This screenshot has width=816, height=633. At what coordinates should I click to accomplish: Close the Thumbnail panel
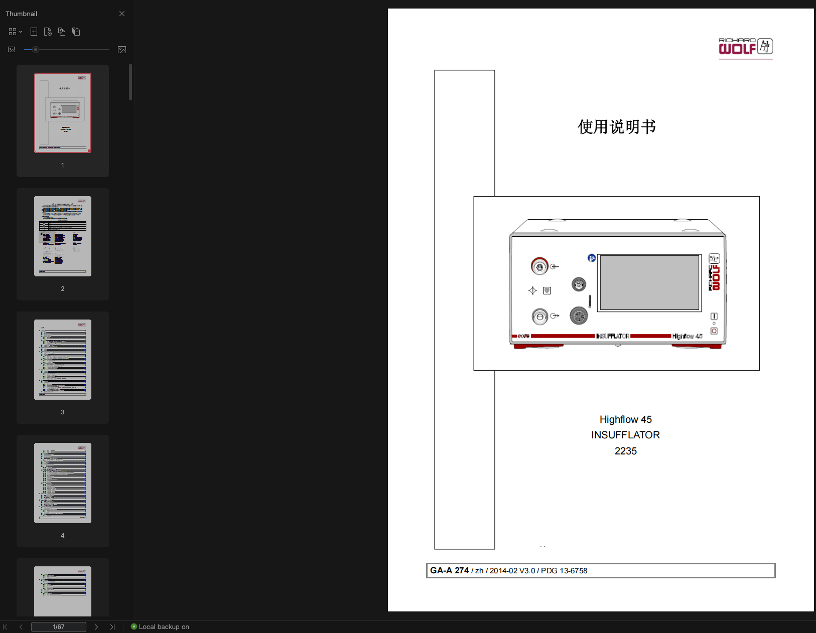(x=122, y=14)
